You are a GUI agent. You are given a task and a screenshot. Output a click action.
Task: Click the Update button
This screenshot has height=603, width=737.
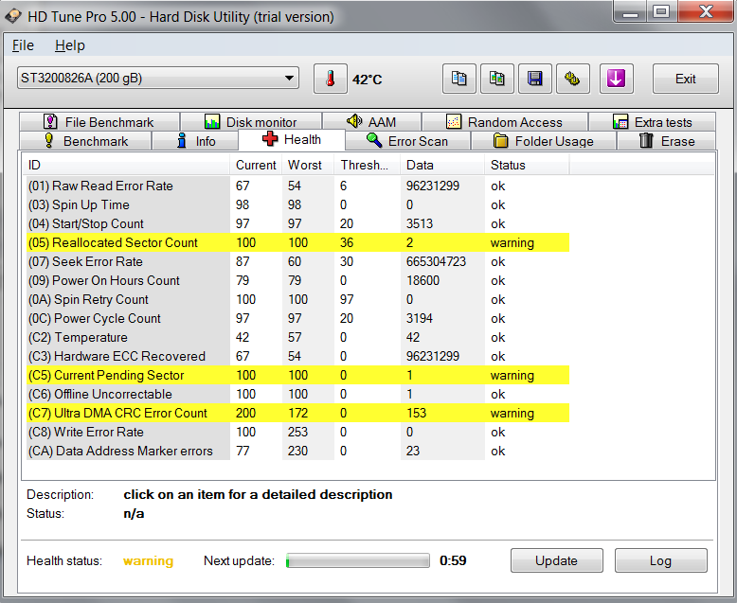coord(556,560)
